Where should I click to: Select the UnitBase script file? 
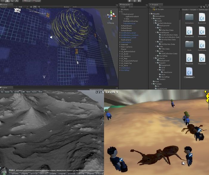(x=189, y=73)
